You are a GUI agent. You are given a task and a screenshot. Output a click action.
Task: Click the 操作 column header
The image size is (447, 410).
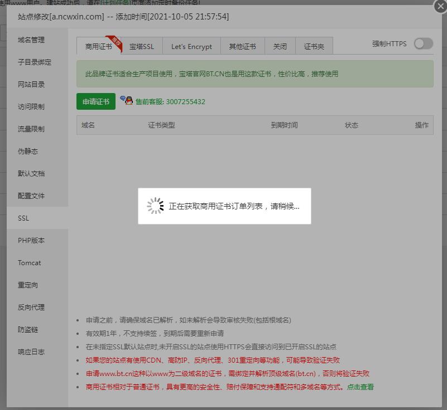[x=422, y=125]
